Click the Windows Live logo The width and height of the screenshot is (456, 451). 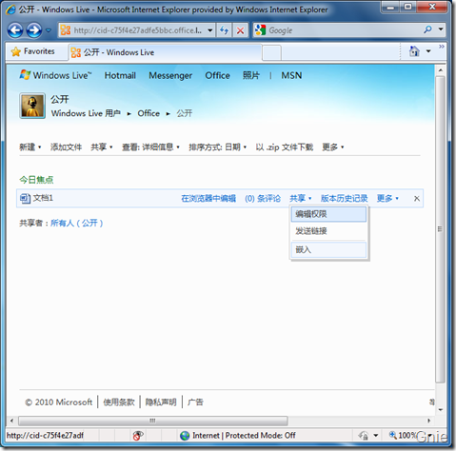pos(55,75)
